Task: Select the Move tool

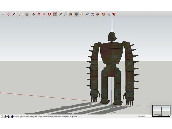Action: click(44, 14)
